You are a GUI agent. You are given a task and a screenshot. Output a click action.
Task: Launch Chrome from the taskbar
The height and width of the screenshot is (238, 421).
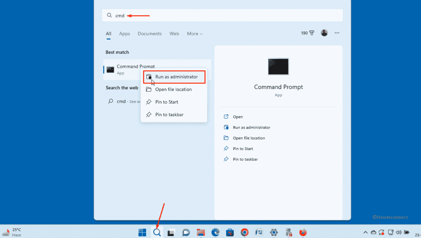tap(245, 232)
